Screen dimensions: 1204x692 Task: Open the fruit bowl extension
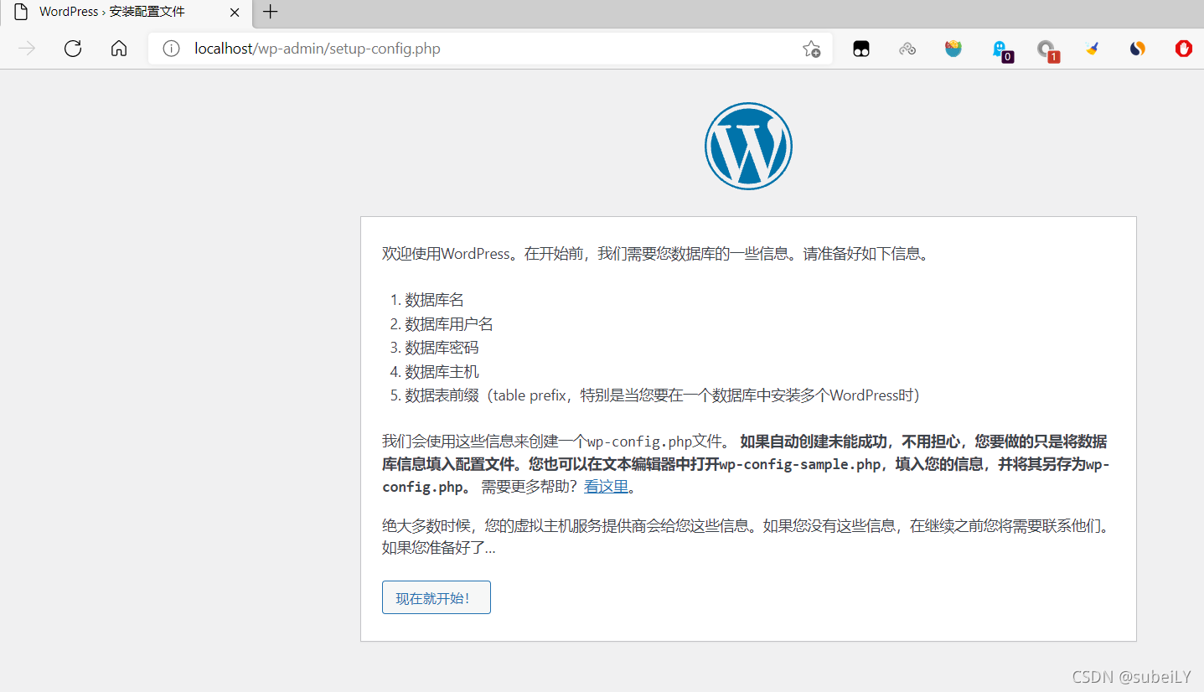[953, 49]
